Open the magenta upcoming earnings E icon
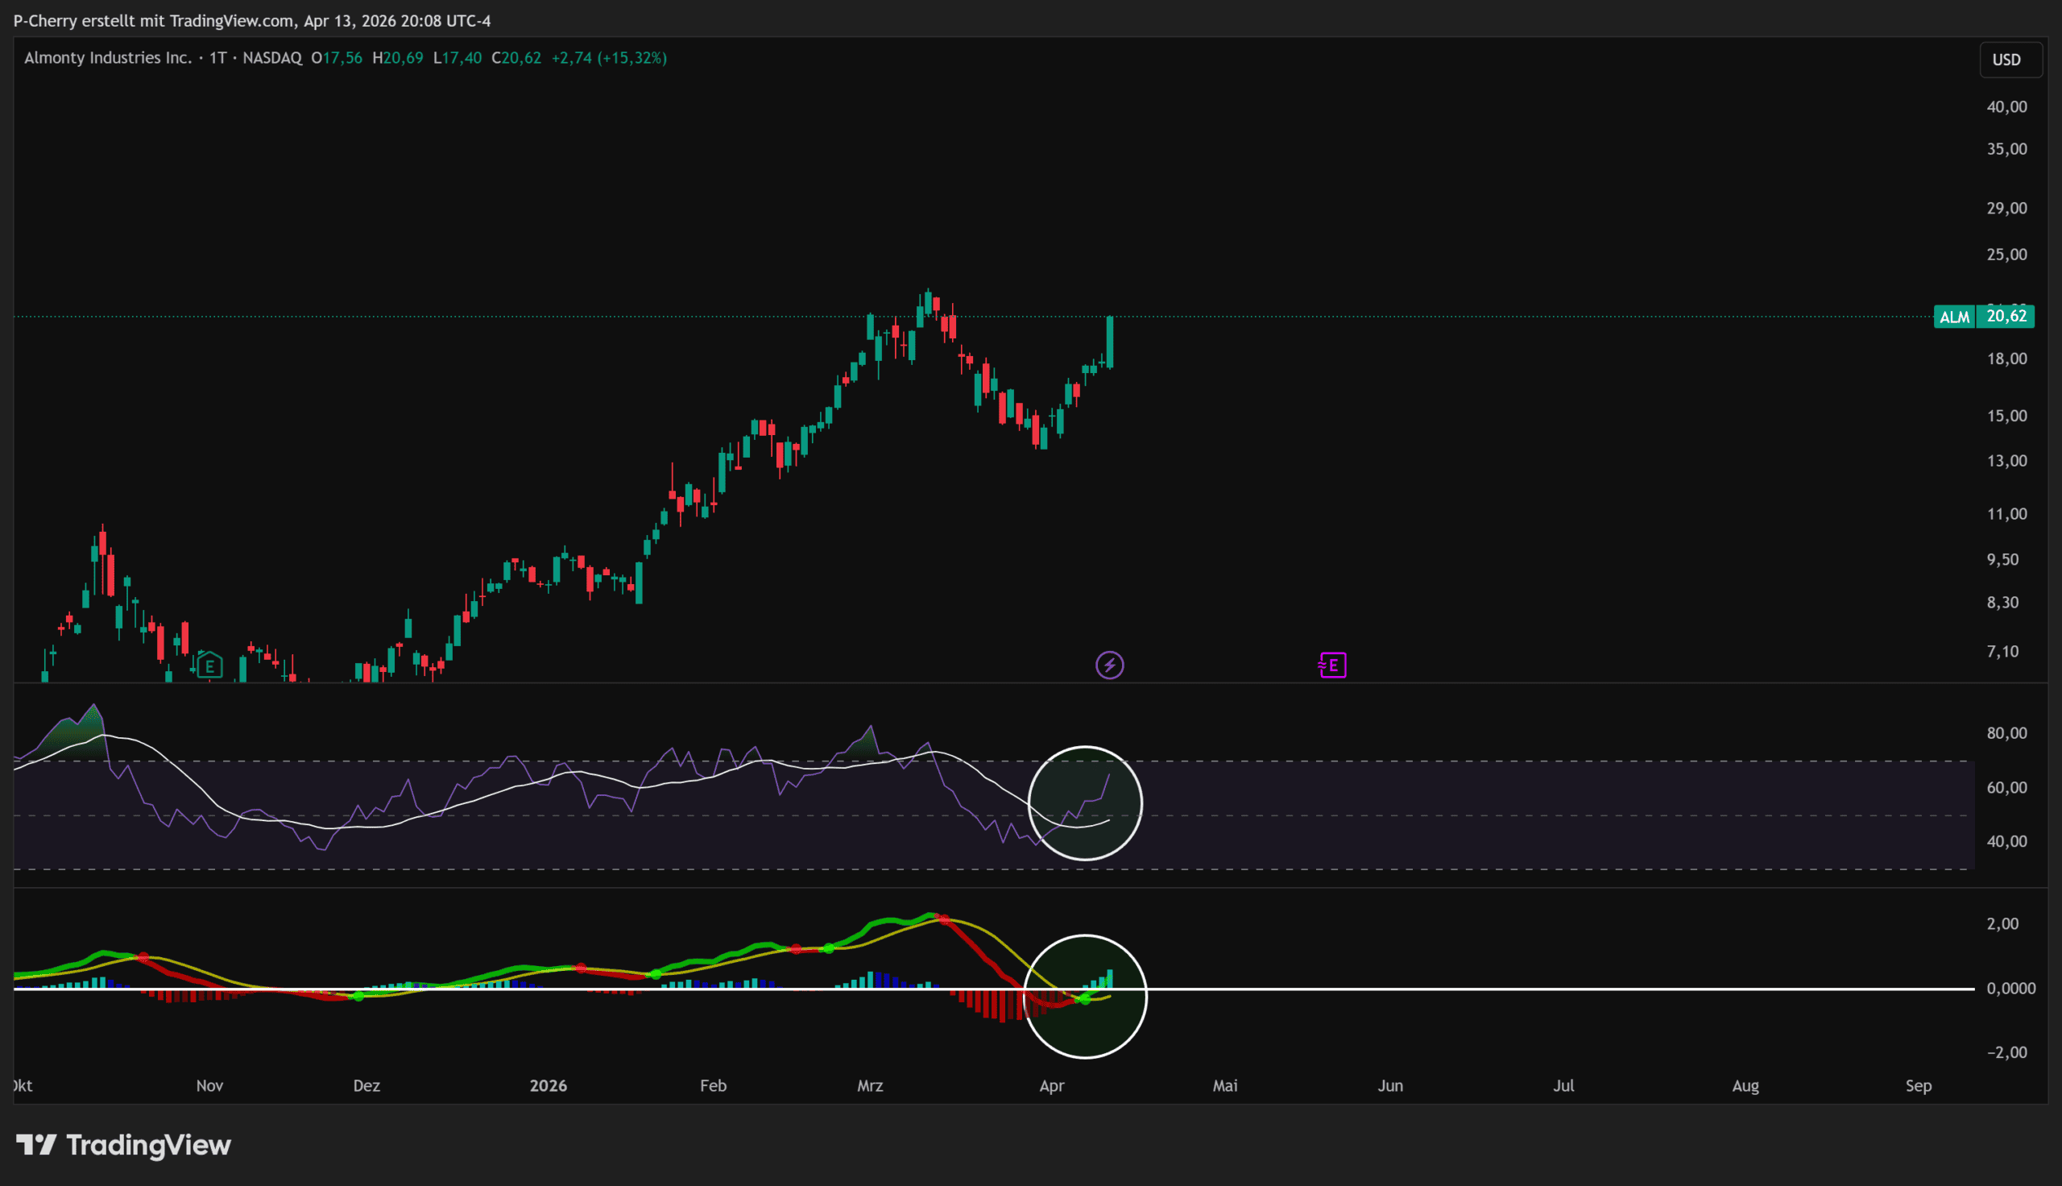The image size is (2062, 1186). pyautogui.click(x=1332, y=666)
